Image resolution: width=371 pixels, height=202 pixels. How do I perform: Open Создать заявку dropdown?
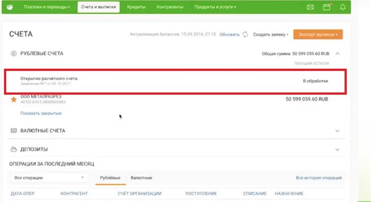click(271, 34)
